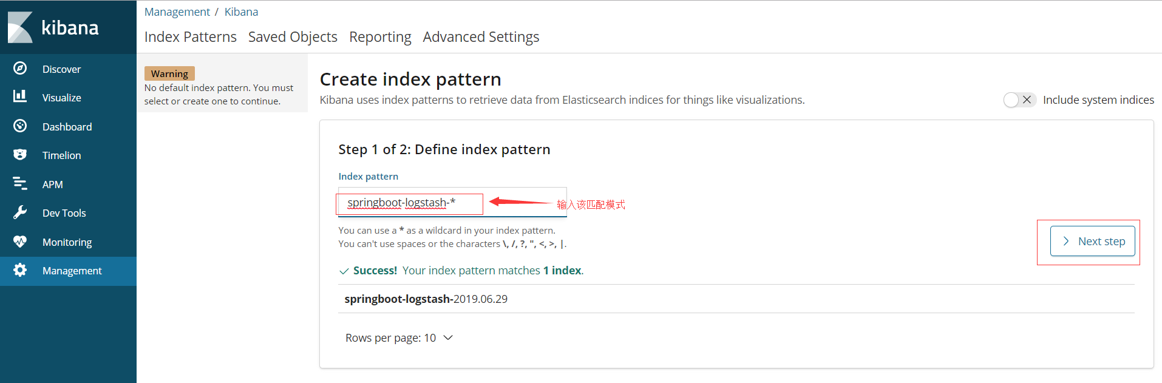Image resolution: width=1162 pixels, height=383 pixels.
Task: Open the Reporting tab
Action: click(x=380, y=37)
